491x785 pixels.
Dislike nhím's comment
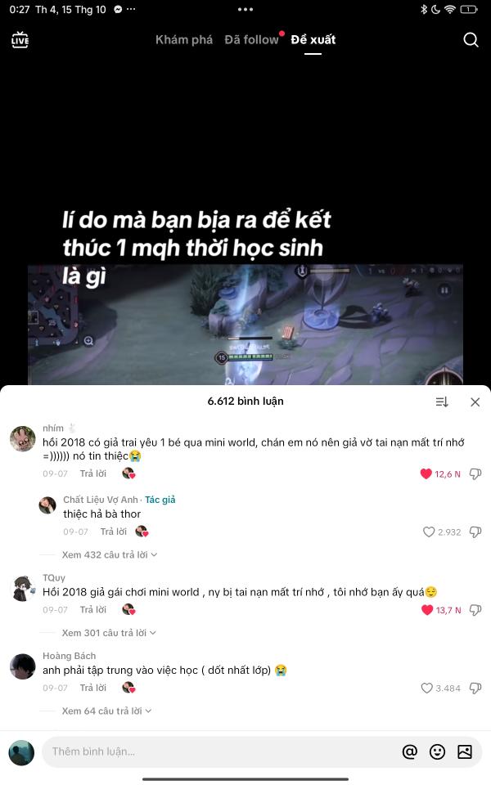click(x=475, y=473)
